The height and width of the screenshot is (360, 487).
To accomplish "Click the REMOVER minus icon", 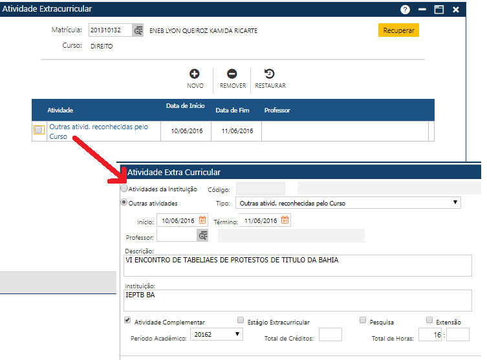I will click(x=232, y=74).
